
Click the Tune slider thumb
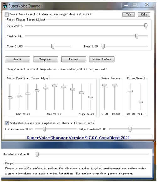point(53,46)
